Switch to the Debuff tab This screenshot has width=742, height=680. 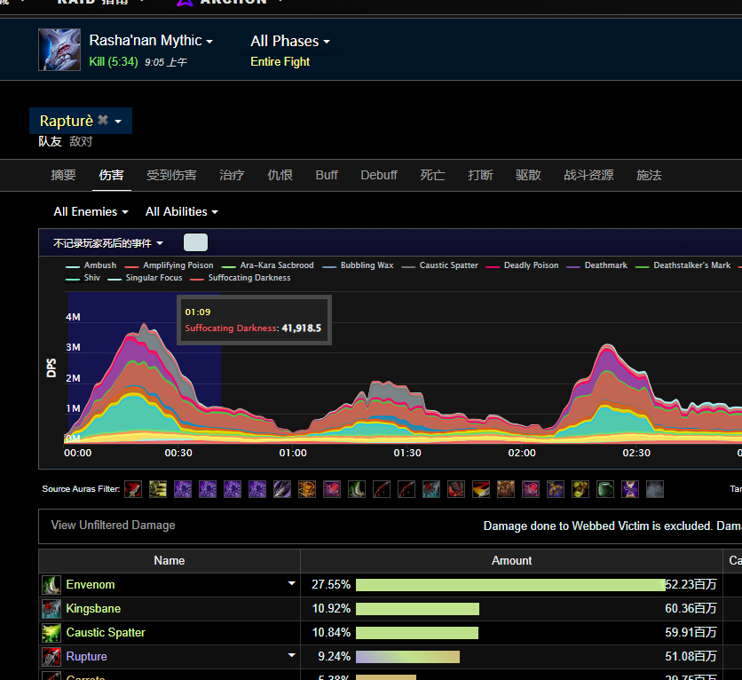[379, 175]
